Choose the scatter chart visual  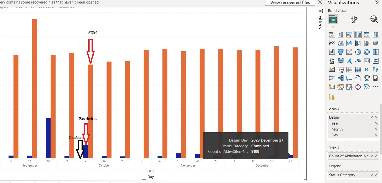tap(349, 52)
